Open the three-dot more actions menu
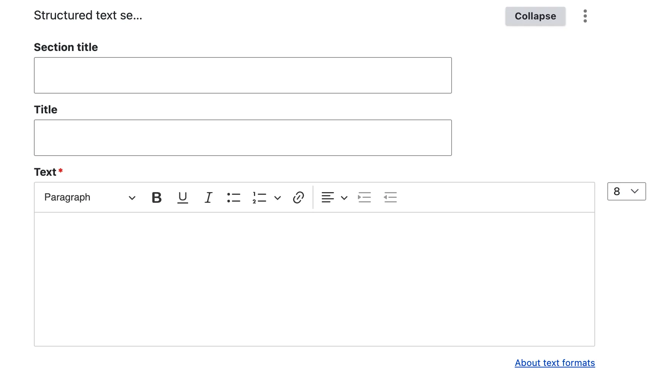 pyautogui.click(x=585, y=16)
